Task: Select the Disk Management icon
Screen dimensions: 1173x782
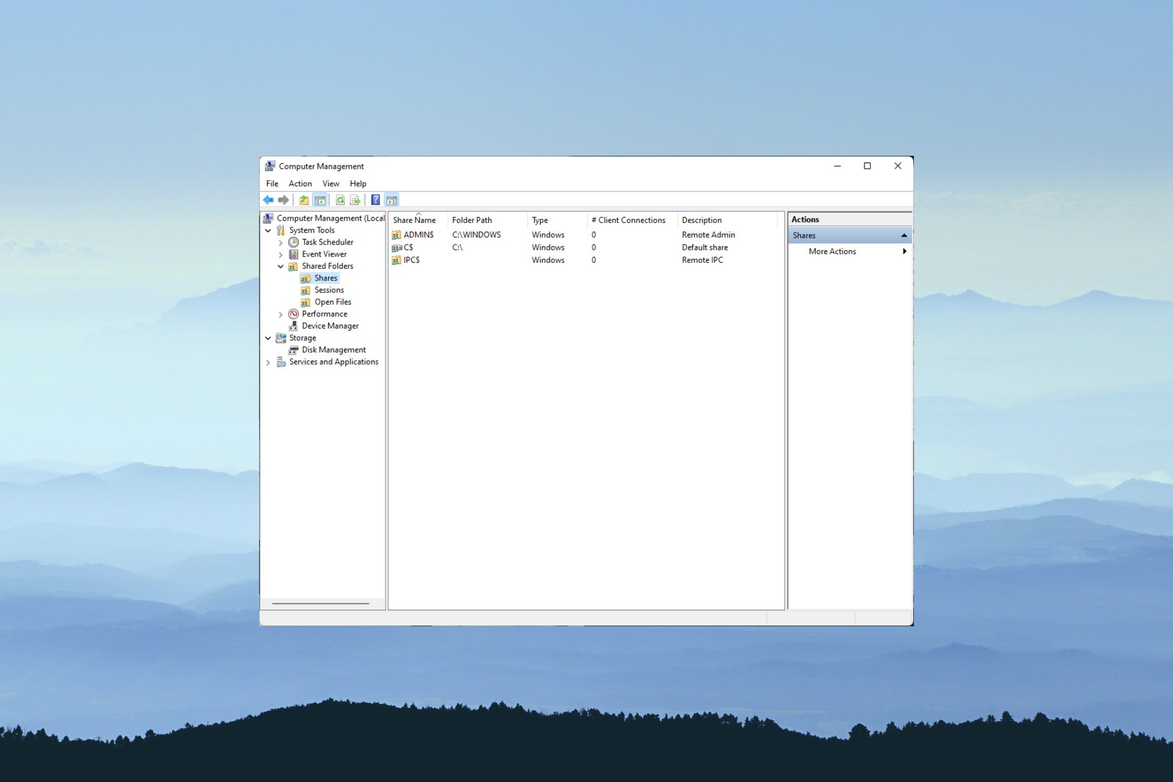Action: click(x=294, y=349)
